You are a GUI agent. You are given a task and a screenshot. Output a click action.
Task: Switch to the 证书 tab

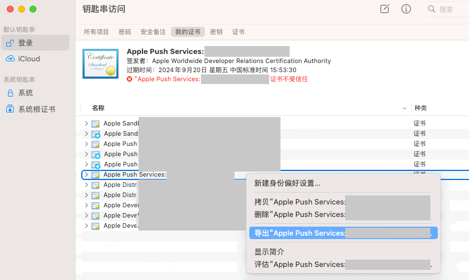(238, 32)
